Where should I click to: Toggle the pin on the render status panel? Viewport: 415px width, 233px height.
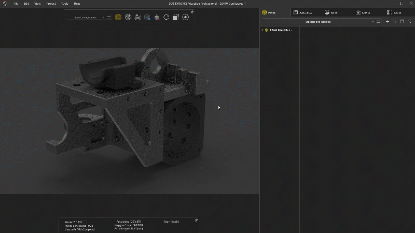tap(196, 220)
